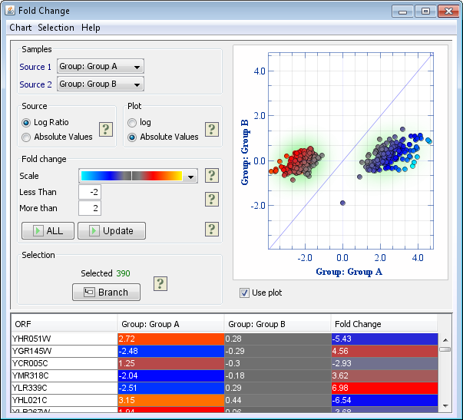Open help icon in Plot panel
The image size is (463, 420).
212,129
